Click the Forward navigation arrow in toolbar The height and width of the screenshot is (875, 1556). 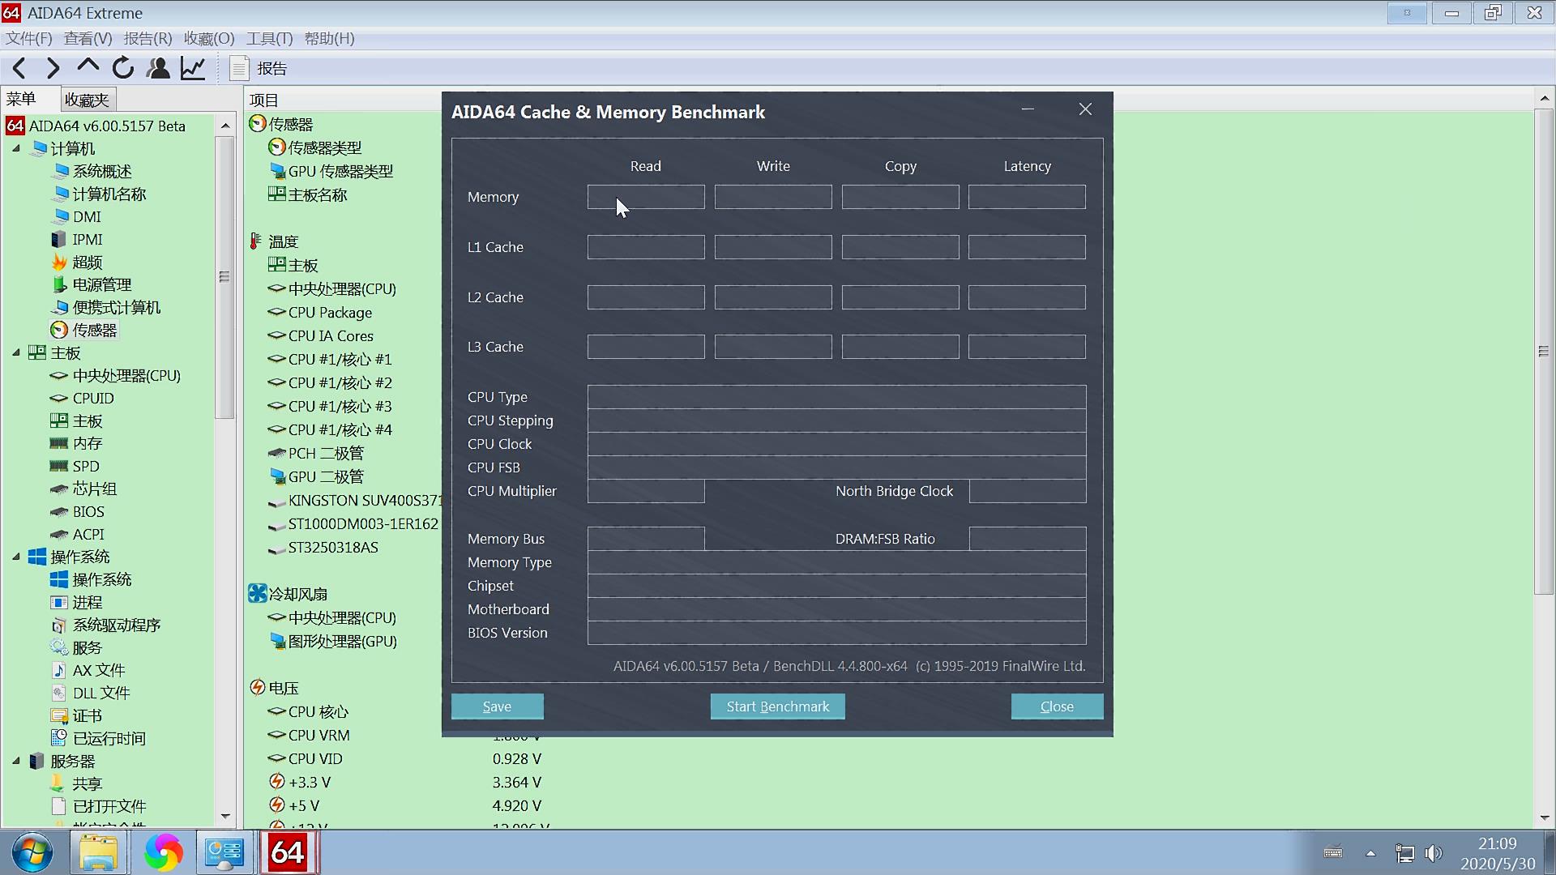pos(53,69)
